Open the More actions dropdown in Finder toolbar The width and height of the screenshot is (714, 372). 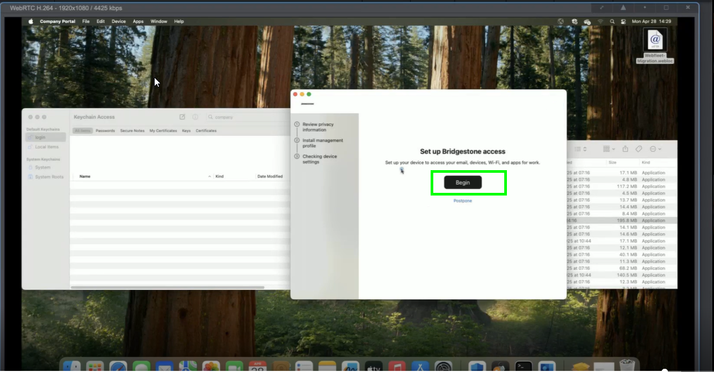[x=656, y=149]
